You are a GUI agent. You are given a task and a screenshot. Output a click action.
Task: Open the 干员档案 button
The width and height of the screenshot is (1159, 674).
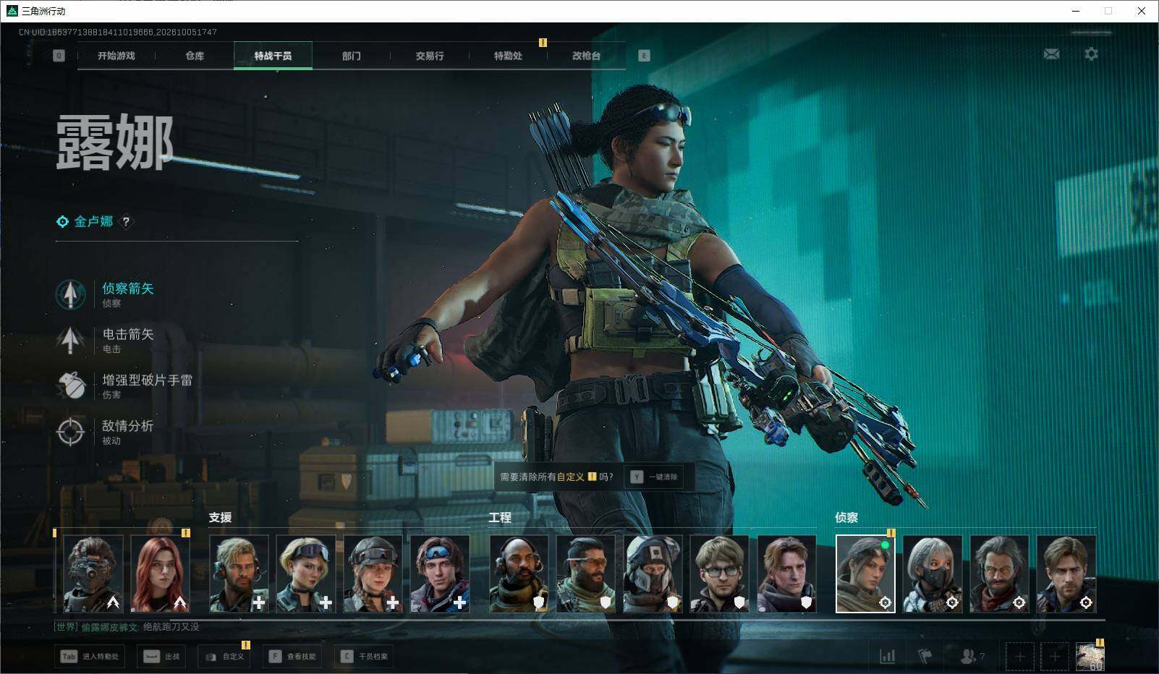(364, 657)
